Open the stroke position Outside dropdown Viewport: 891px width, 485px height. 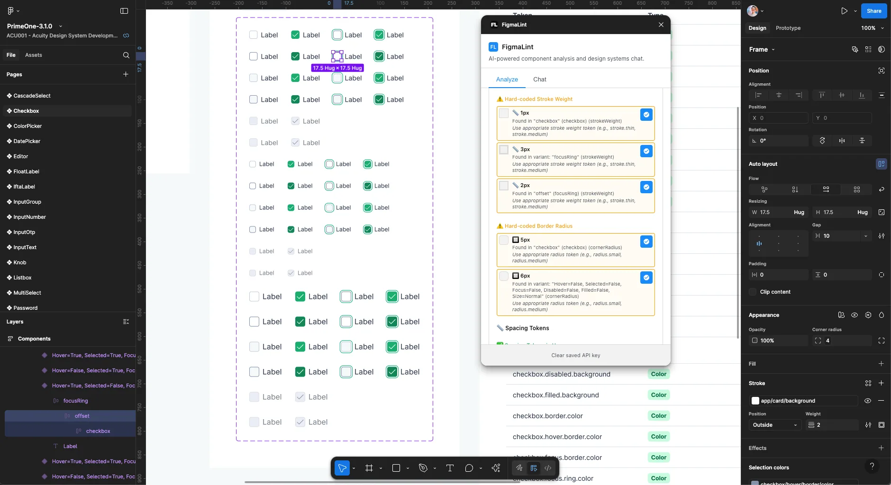[x=775, y=425]
